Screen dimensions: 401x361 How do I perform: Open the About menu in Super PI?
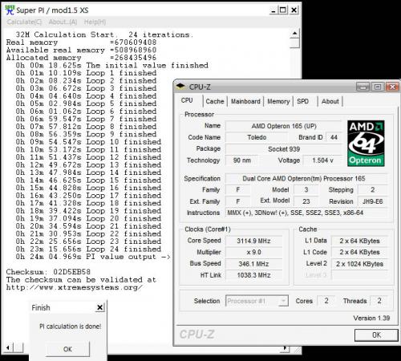[x=63, y=22]
